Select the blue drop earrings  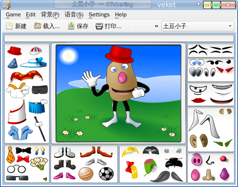(x=40, y=151)
